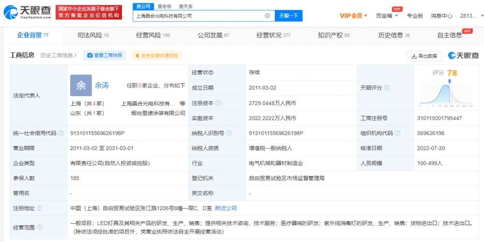The width and height of the screenshot is (484, 242).
Task: Click the 余 avatar of legal representative
Action: 81,85
